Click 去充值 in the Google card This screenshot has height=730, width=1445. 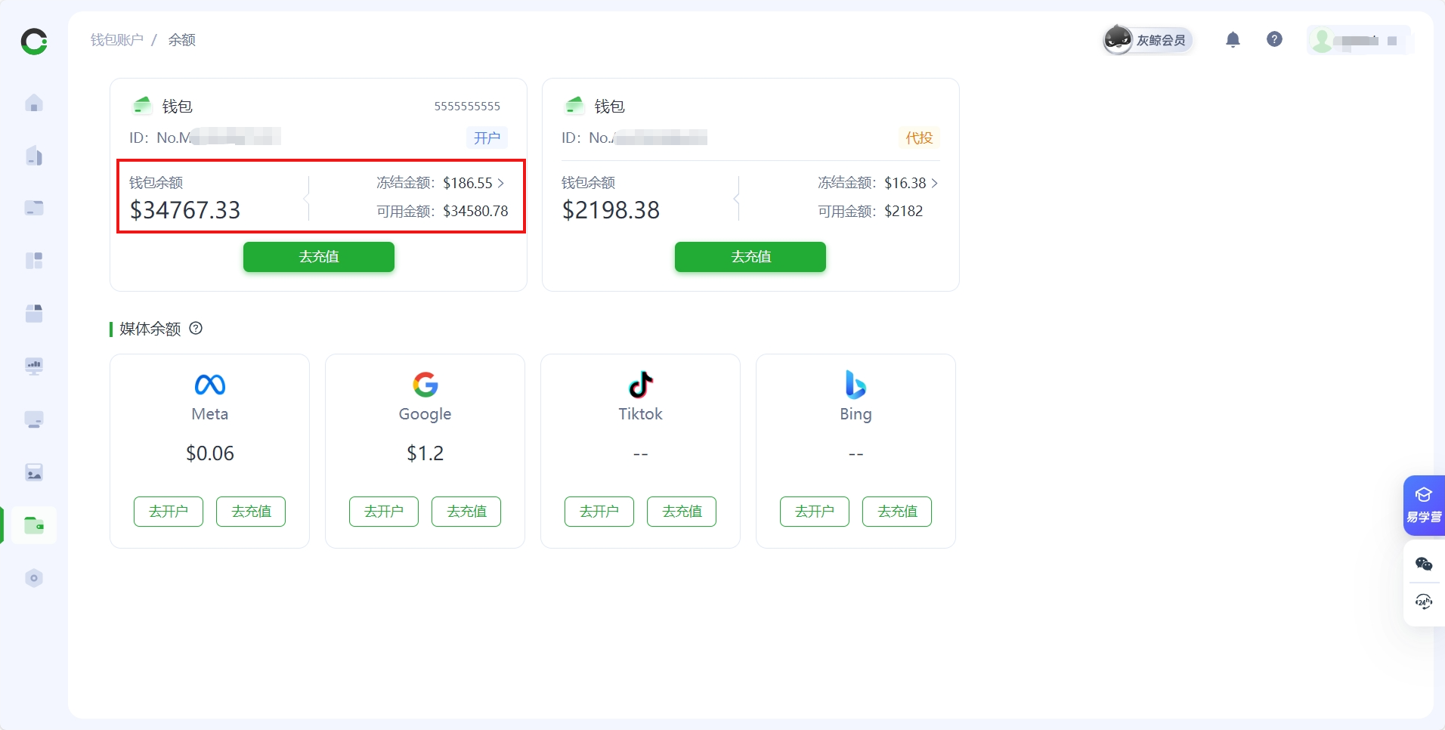tap(466, 512)
